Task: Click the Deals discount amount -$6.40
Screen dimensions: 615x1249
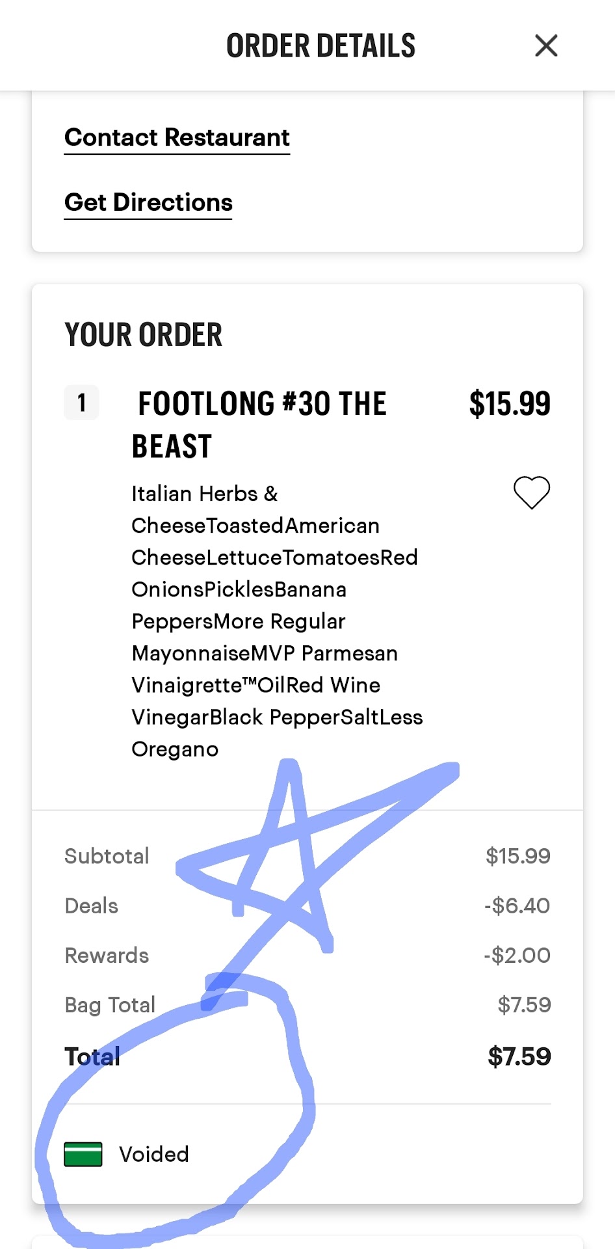Action: tap(517, 906)
